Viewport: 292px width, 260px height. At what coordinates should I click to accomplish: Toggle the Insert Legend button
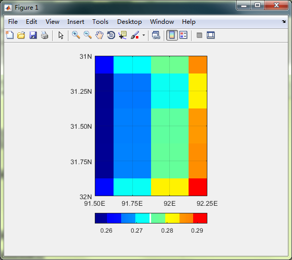tap(184, 35)
